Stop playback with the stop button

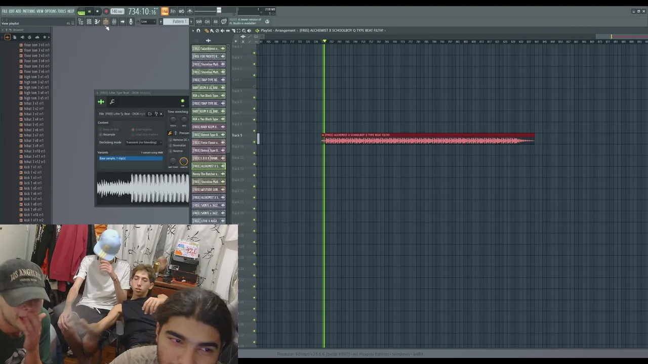coord(97,12)
